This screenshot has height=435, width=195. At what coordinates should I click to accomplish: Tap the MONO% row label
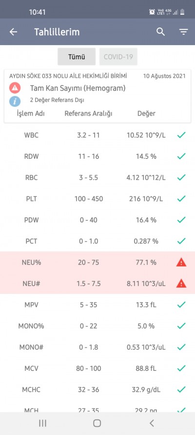(x=31, y=326)
